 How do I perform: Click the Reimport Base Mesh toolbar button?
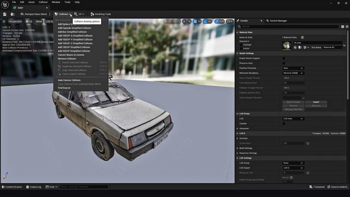click(34, 14)
